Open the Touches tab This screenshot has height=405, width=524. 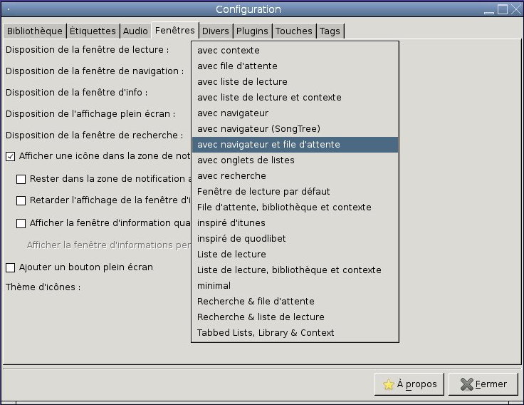click(x=293, y=31)
